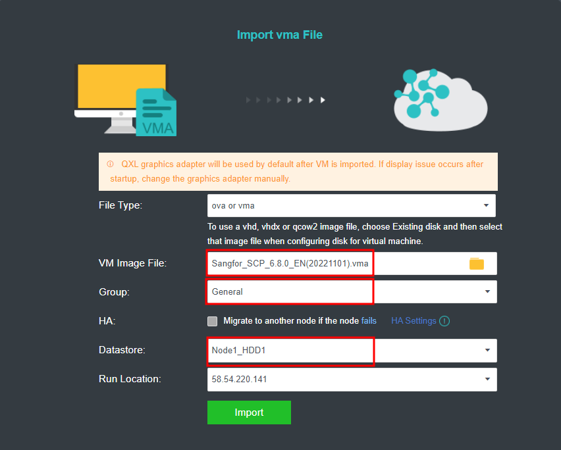Open the Datastore dropdown arrow
This screenshot has width=561, height=450.
coord(487,350)
